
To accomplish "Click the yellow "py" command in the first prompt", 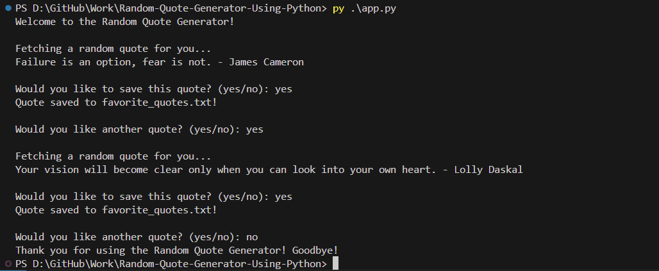I will coord(338,8).
